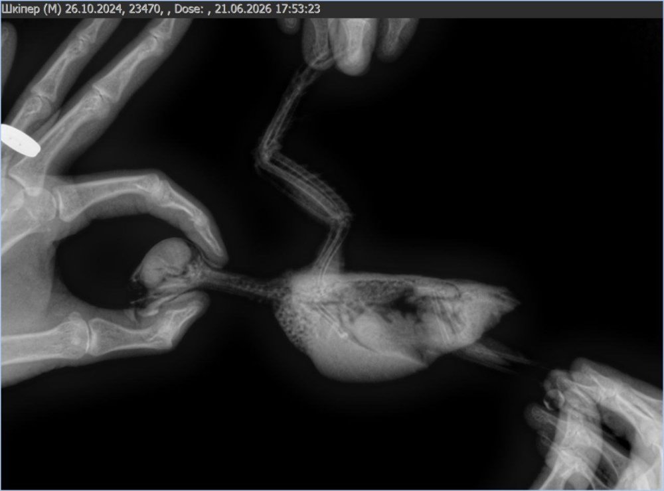Screen dimensions: 664x491
Task: Click the Dose label in the header
Action: point(189,9)
